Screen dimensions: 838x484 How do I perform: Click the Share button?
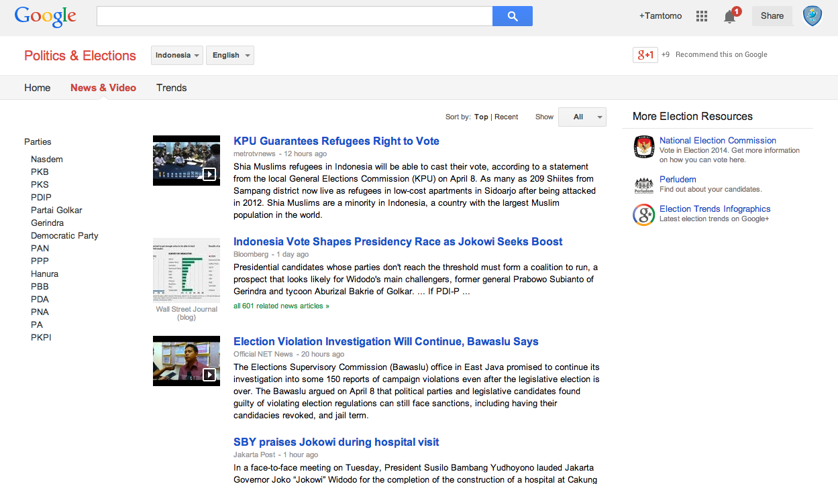(x=772, y=16)
